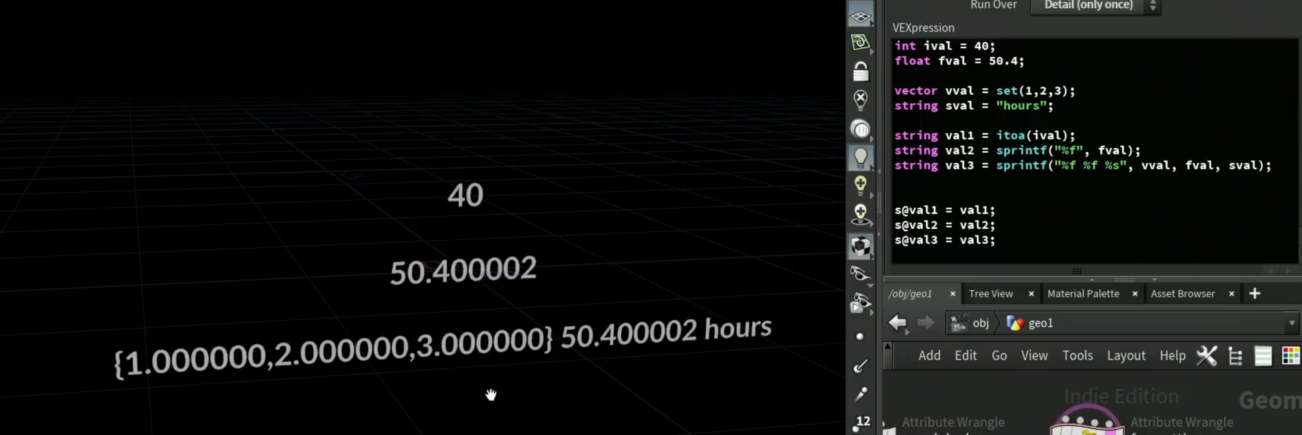Switch to the Tree View tab
Image resolution: width=1302 pixels, height=435 pixels.
point(991,294)
